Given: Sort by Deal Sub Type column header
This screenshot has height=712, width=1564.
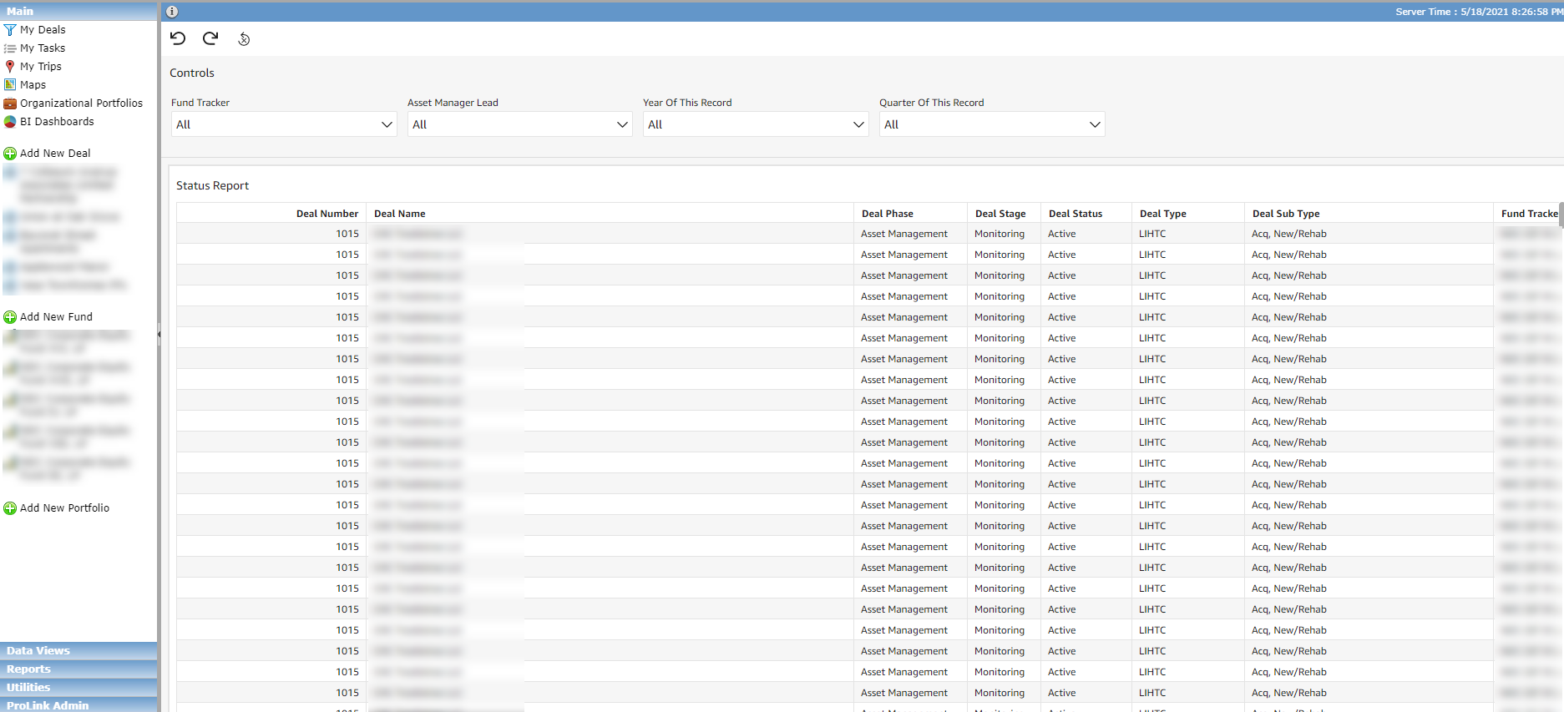Looking at the screenshot, I should 1286,214.
